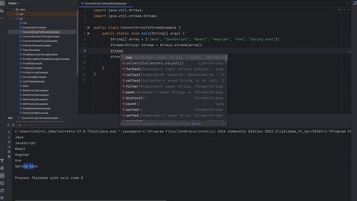Open the Problems tool window icon
The width and height of the screenshot is (357, 201).
(2, 190)
